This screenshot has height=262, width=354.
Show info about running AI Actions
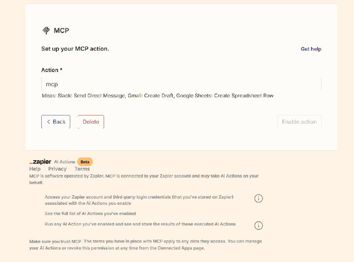coord(259,226)
